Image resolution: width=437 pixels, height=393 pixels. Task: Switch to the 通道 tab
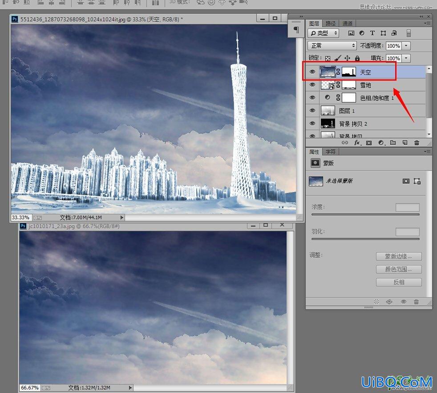coord(347,24)
